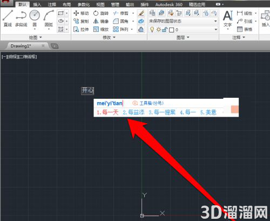This screenshot has width=270, height=221.
Task: Switch to the 默认 ribbon tab
Action: click(23, 4)
